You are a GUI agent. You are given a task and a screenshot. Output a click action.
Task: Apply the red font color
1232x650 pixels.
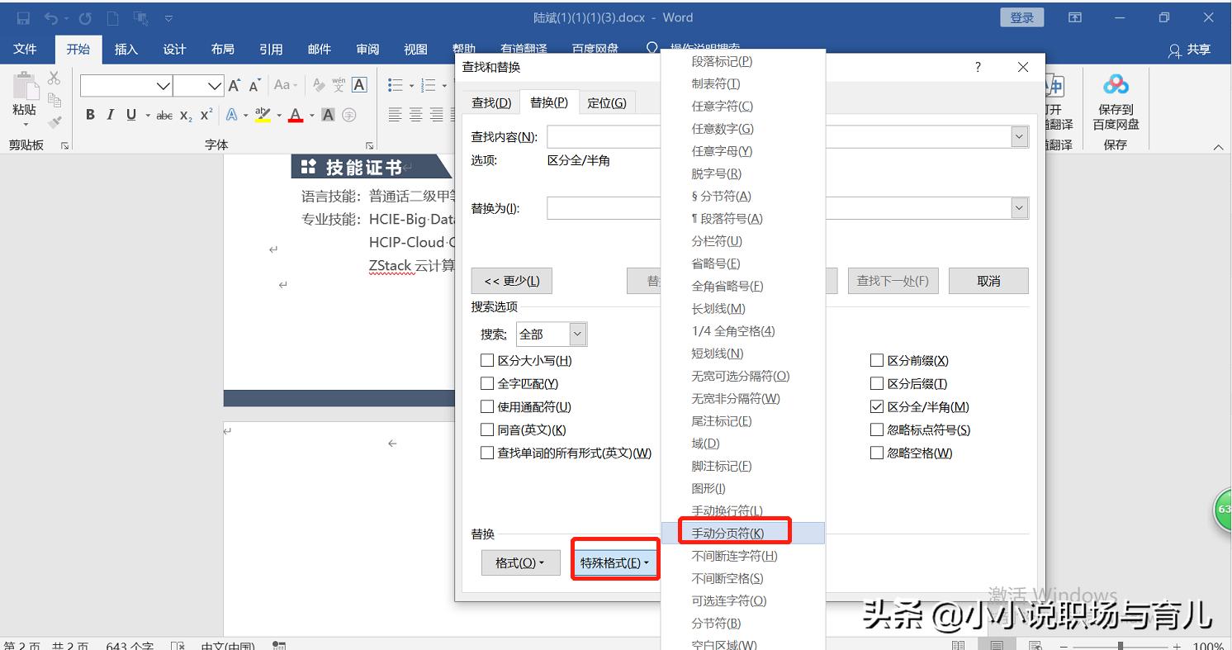296,115
